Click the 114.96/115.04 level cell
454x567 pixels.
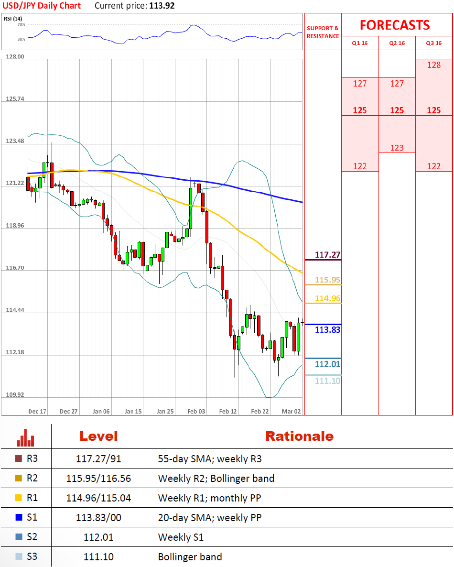point(98,498)
